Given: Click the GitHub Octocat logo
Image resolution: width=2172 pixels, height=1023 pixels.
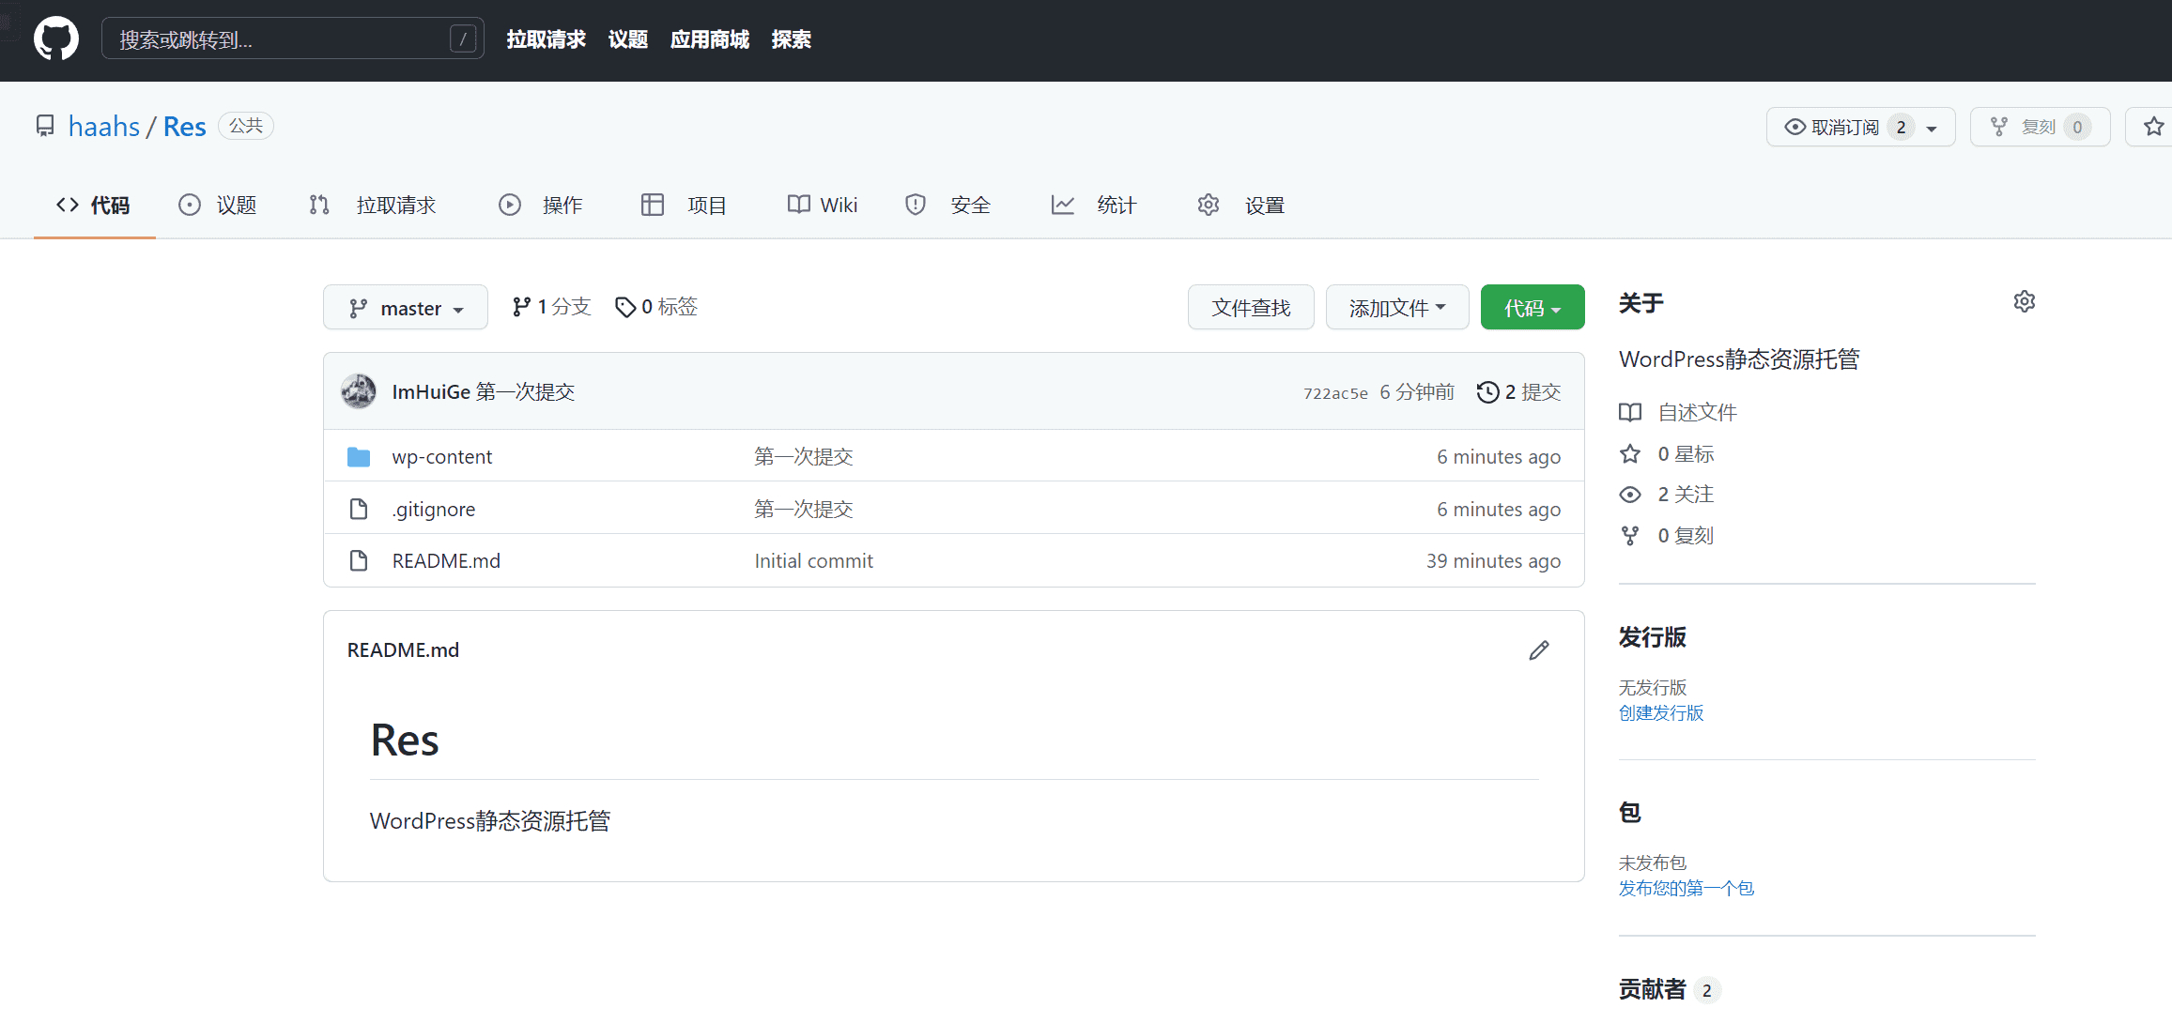Looking at the screenshot, I should (56, 39).
